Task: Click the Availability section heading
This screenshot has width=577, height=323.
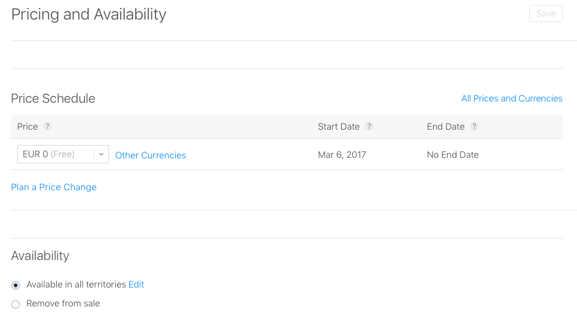Action: coord(40,256)
